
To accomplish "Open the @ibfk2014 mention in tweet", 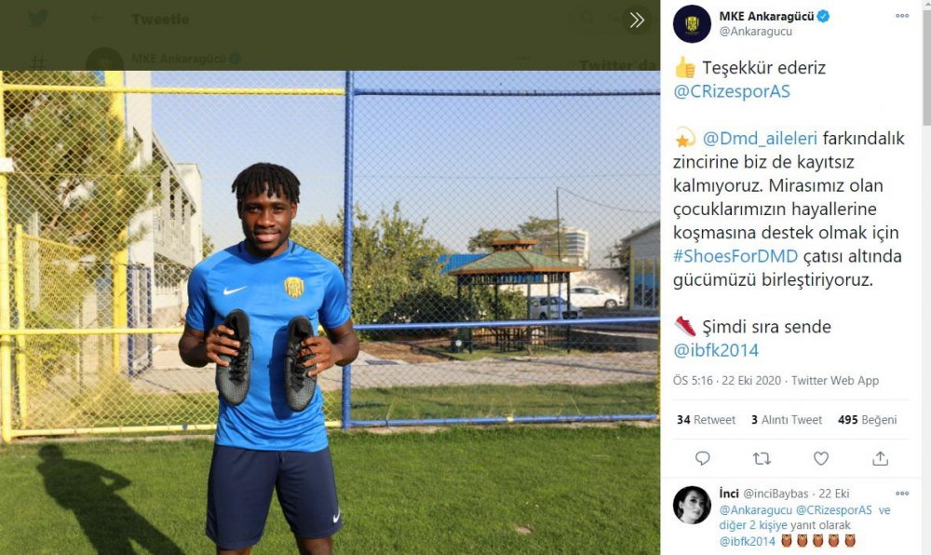I will (715, 350).
